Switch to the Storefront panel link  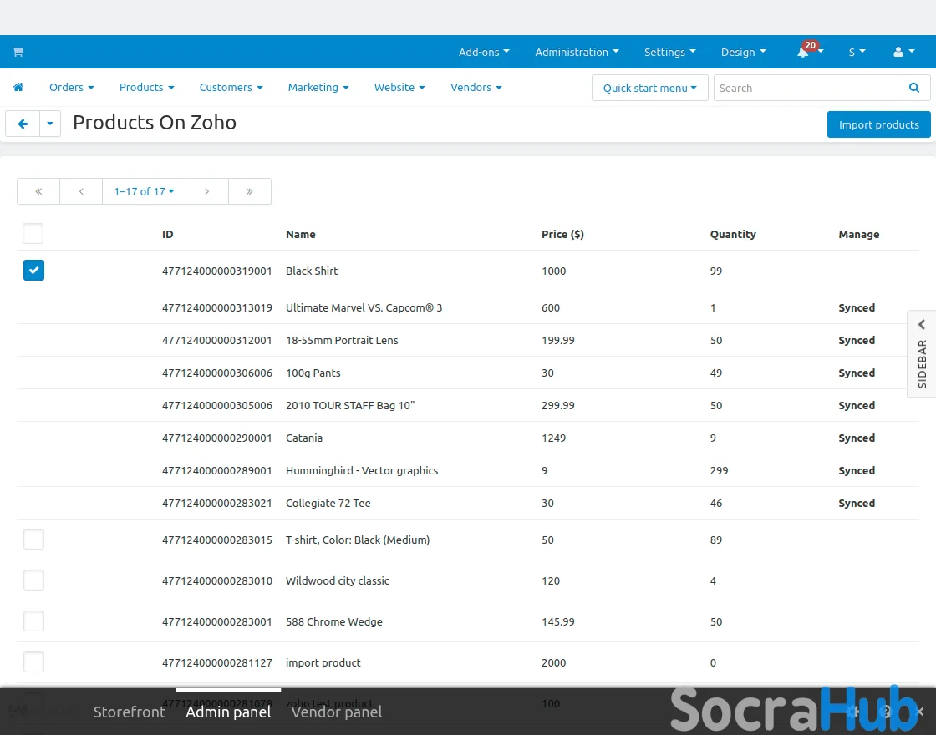point(130,712)
